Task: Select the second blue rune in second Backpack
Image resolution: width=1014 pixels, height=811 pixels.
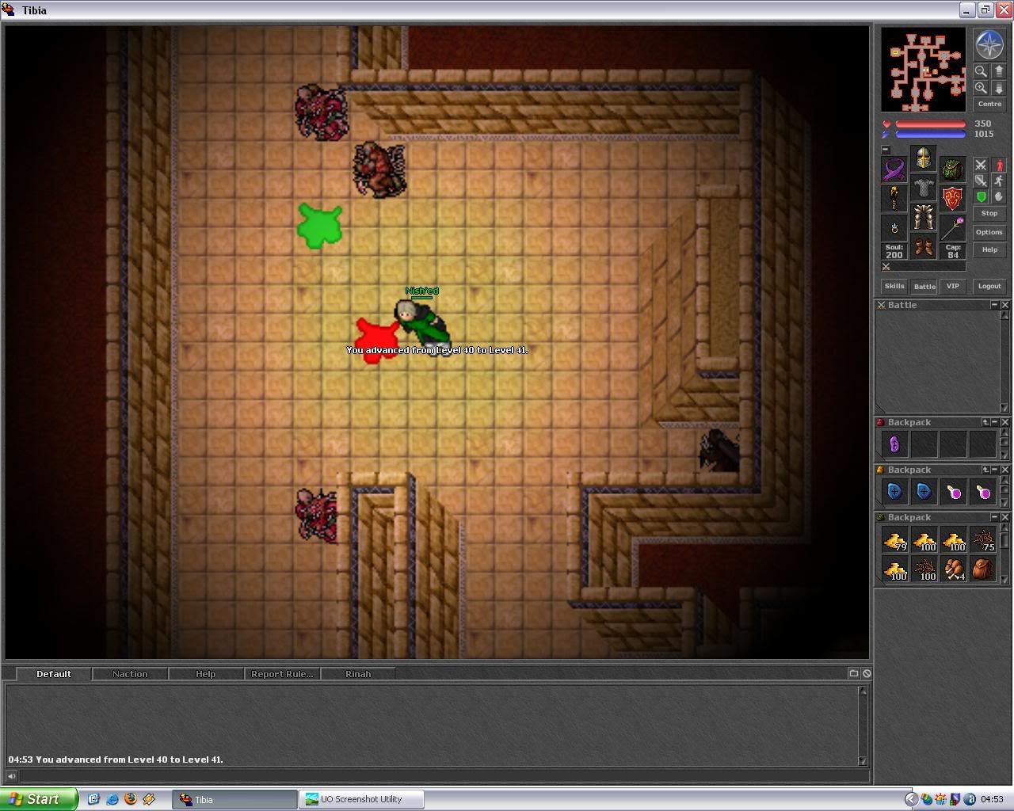Action: (x=924, y=492)
